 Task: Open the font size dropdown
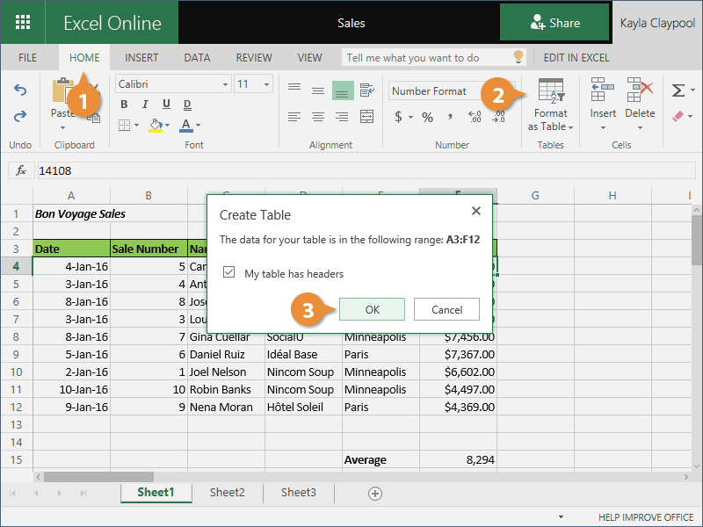256,84
